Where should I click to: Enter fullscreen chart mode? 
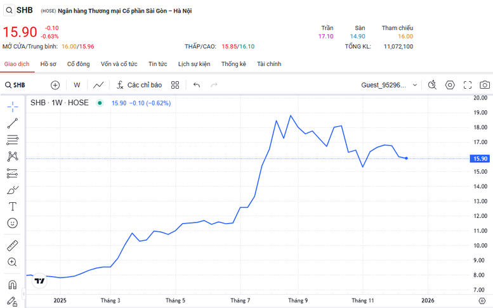tap(468, 85)
